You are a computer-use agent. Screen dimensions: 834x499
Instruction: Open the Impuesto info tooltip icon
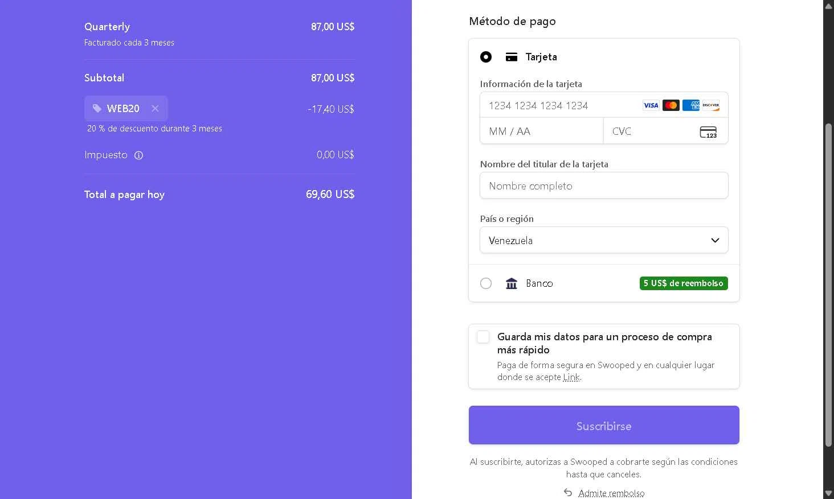tap(138, 155)
